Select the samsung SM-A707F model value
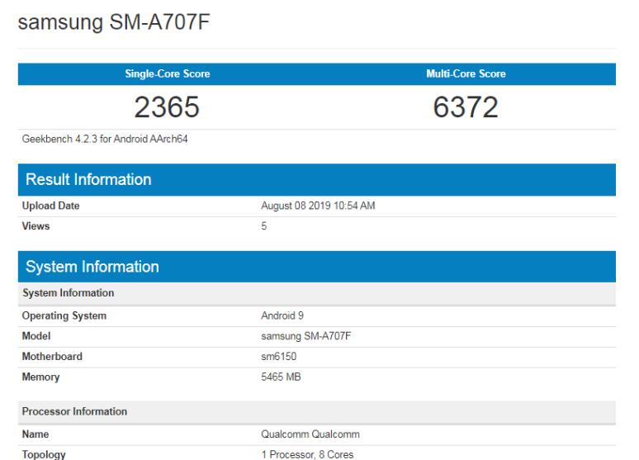The height and width of the screenshot is (460, 639). [x=306, y=336]
